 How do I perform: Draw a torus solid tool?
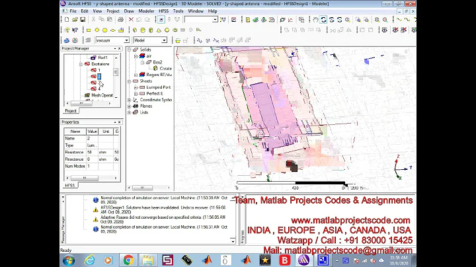(175, 30)
